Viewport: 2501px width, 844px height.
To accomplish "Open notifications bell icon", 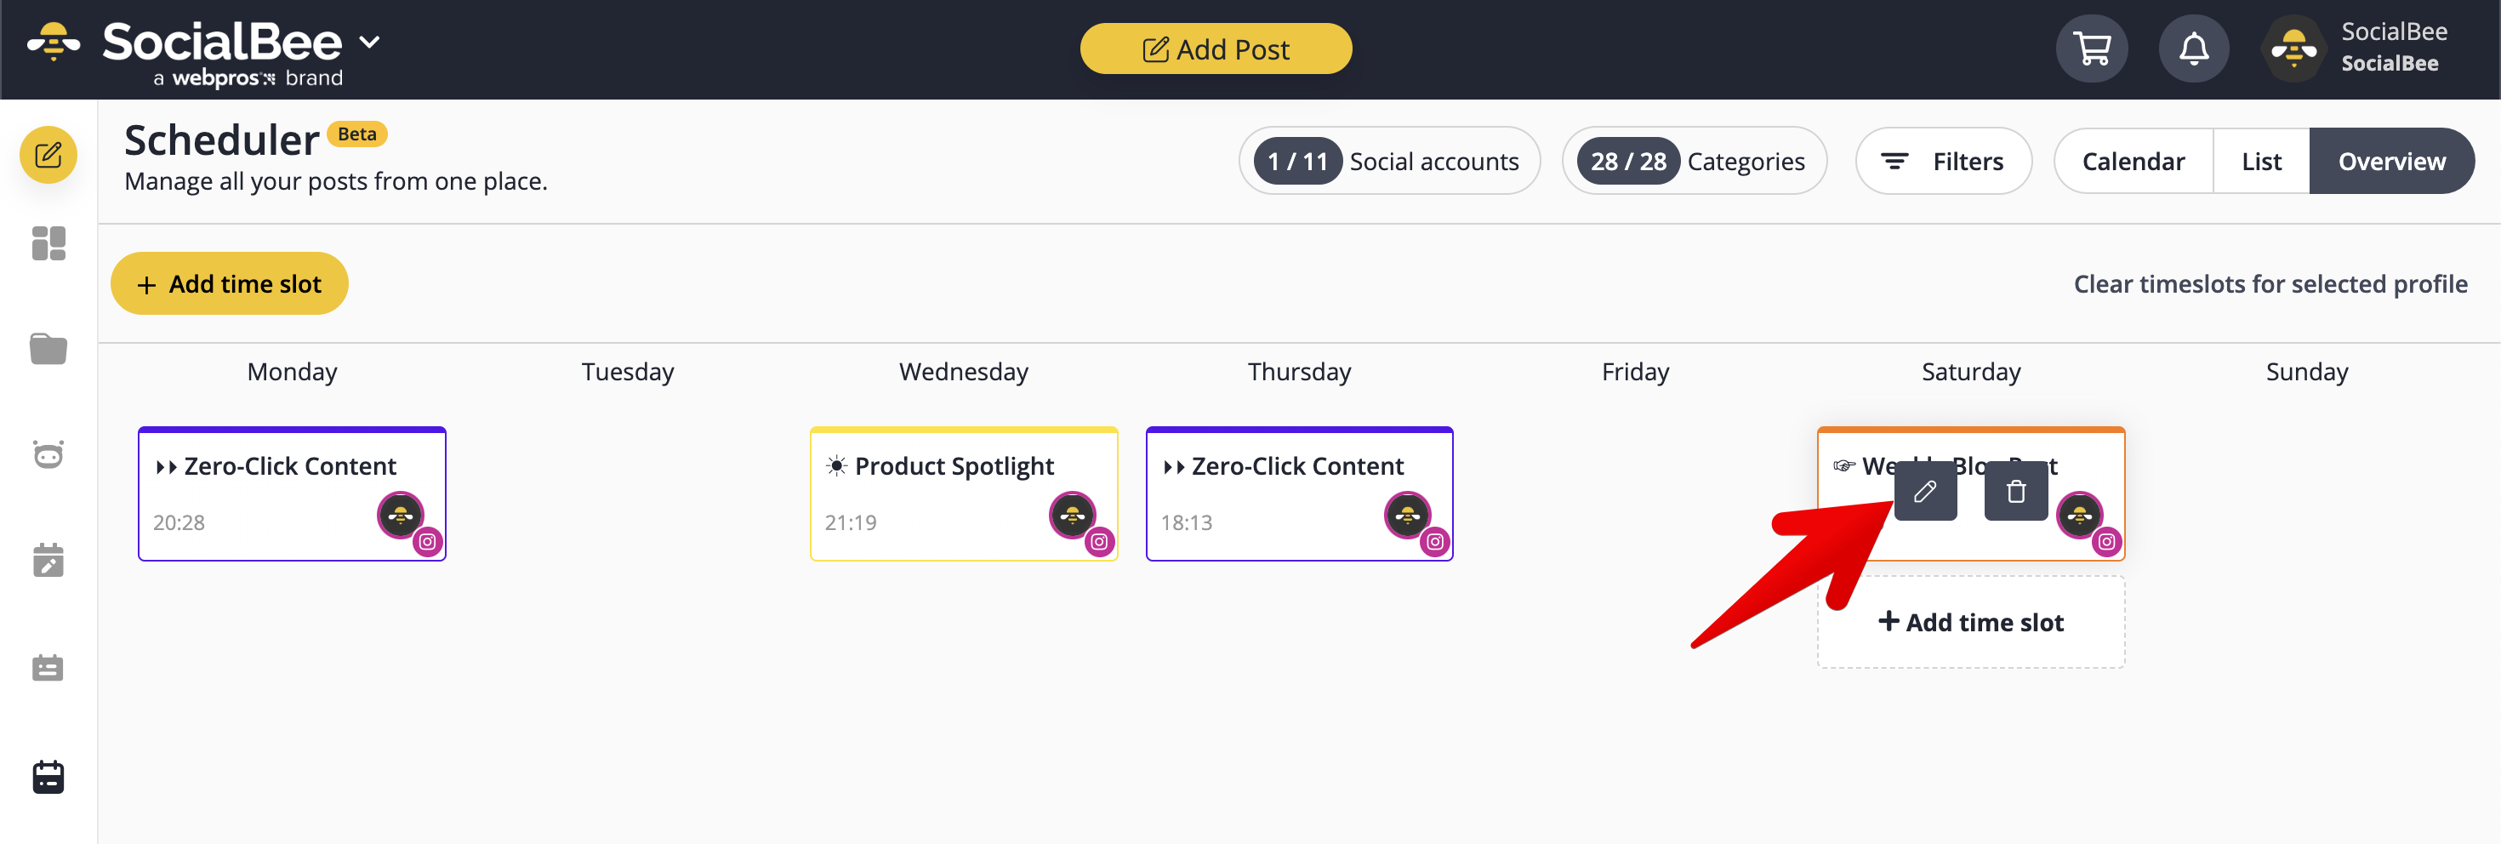I will pyautogui.click(x=2193, y=48).
